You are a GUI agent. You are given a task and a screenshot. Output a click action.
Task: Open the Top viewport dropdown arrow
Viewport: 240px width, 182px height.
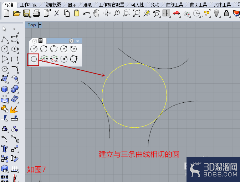click(x=40, y=25)
